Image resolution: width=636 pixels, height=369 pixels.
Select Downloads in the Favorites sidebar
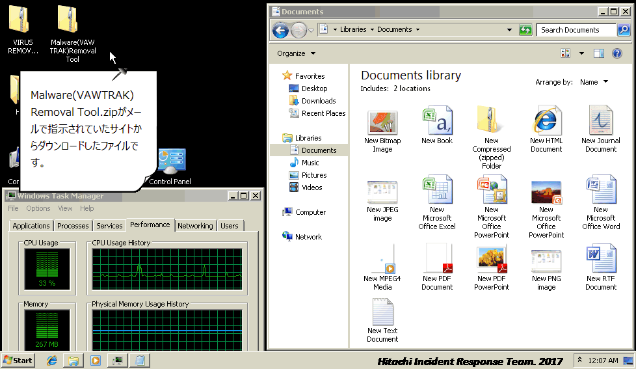pos(318,101)
